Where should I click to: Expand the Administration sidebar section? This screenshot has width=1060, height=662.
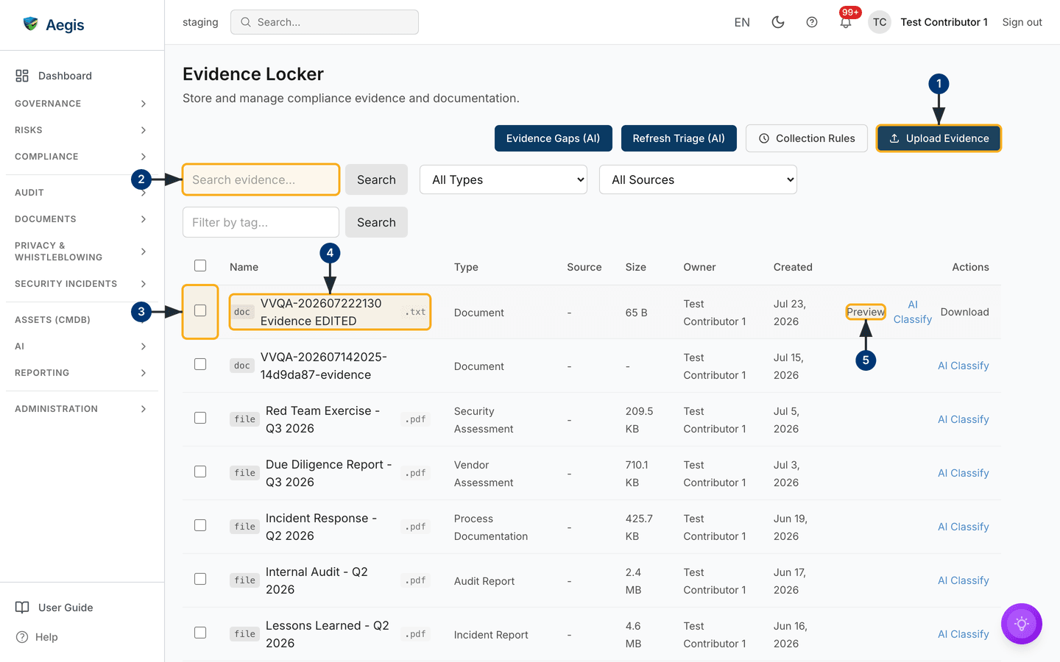click(x=81, y=409)
